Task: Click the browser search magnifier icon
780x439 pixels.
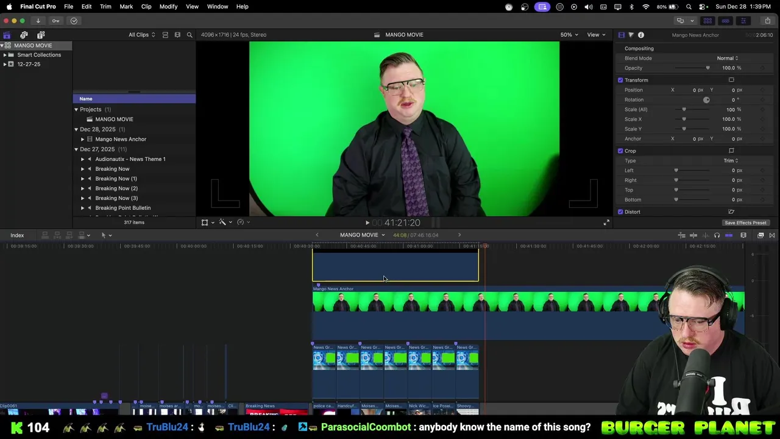Action: (x=190, y=35)
